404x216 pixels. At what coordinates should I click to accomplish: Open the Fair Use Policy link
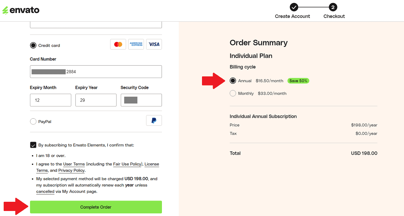pyautogui.click(x=127, y=164)
